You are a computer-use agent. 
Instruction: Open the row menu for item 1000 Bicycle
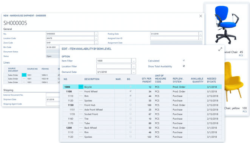[81, 87]
